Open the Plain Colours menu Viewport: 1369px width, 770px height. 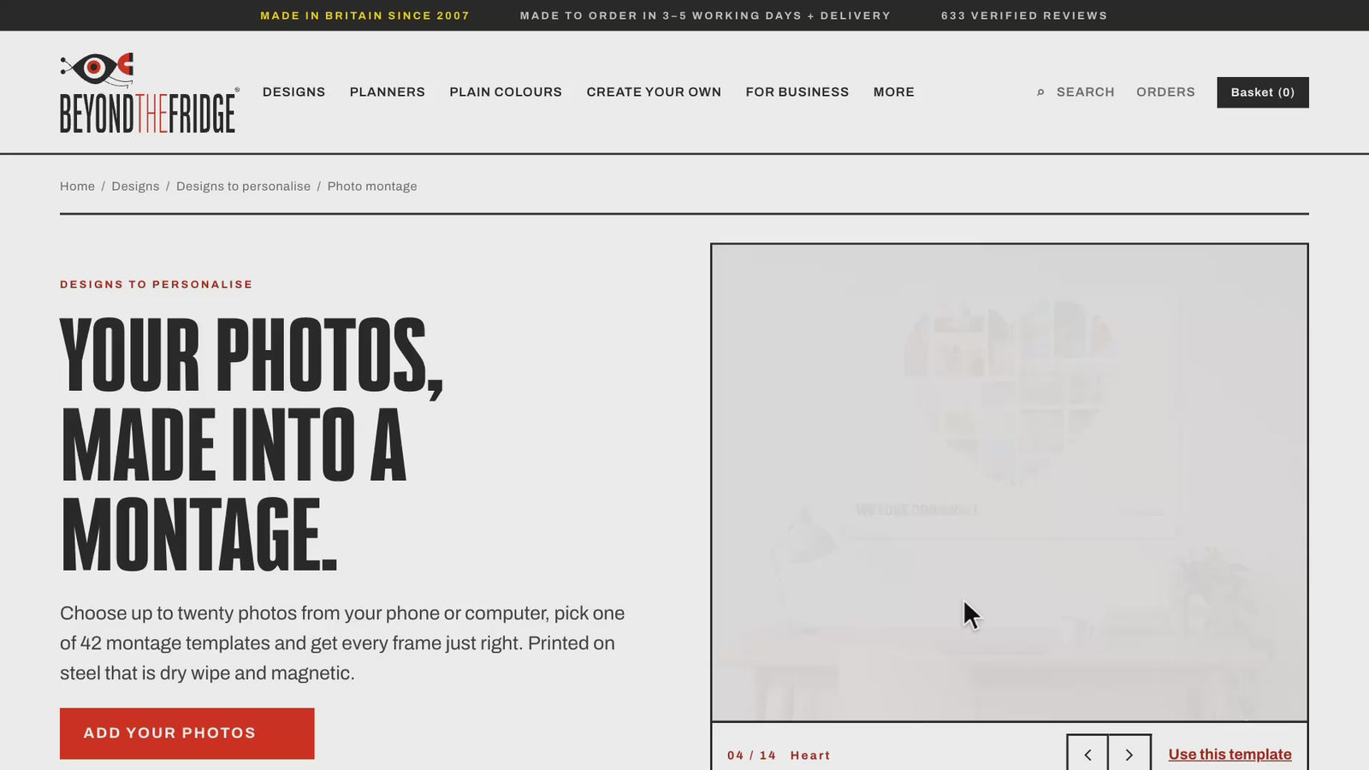click(x=506, y=92)
